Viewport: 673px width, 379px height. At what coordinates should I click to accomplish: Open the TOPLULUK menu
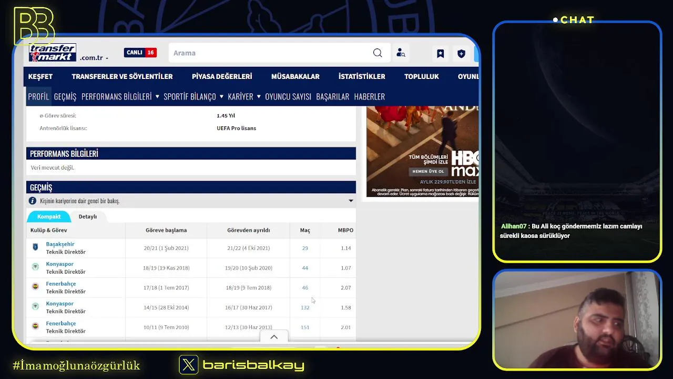point(422,76)
